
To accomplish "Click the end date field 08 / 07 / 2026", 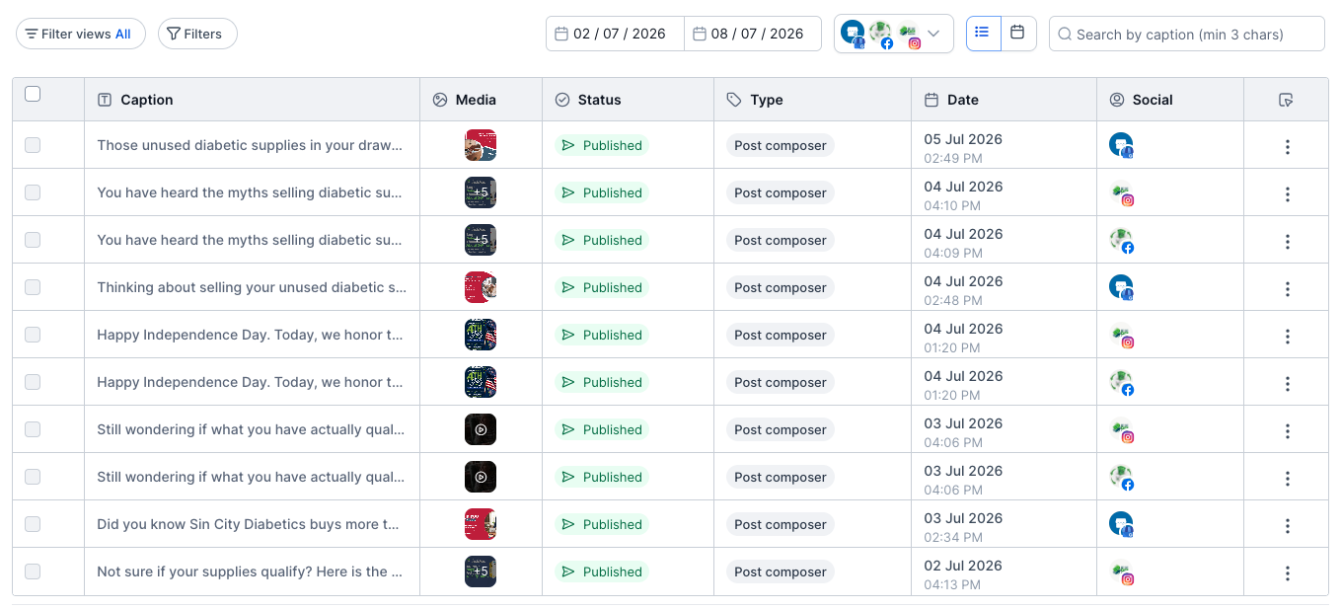I will (753, 34).
